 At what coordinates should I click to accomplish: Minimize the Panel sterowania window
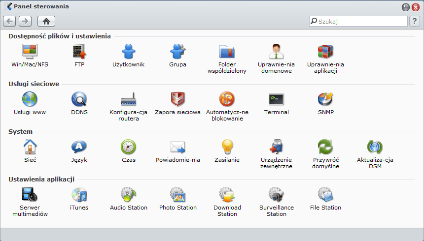click(406, 7)
